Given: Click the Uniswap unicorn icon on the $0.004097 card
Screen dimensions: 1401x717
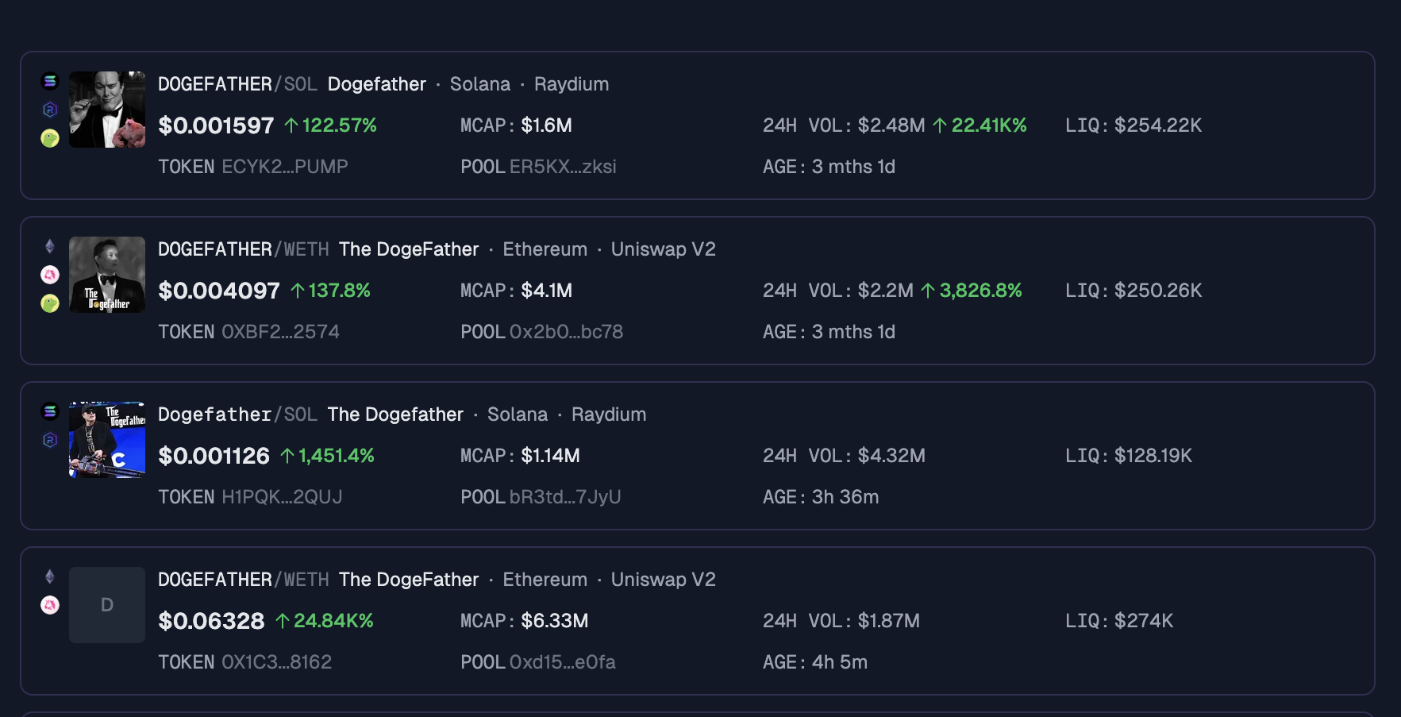Looking at the screenshot, I should 50,275.
